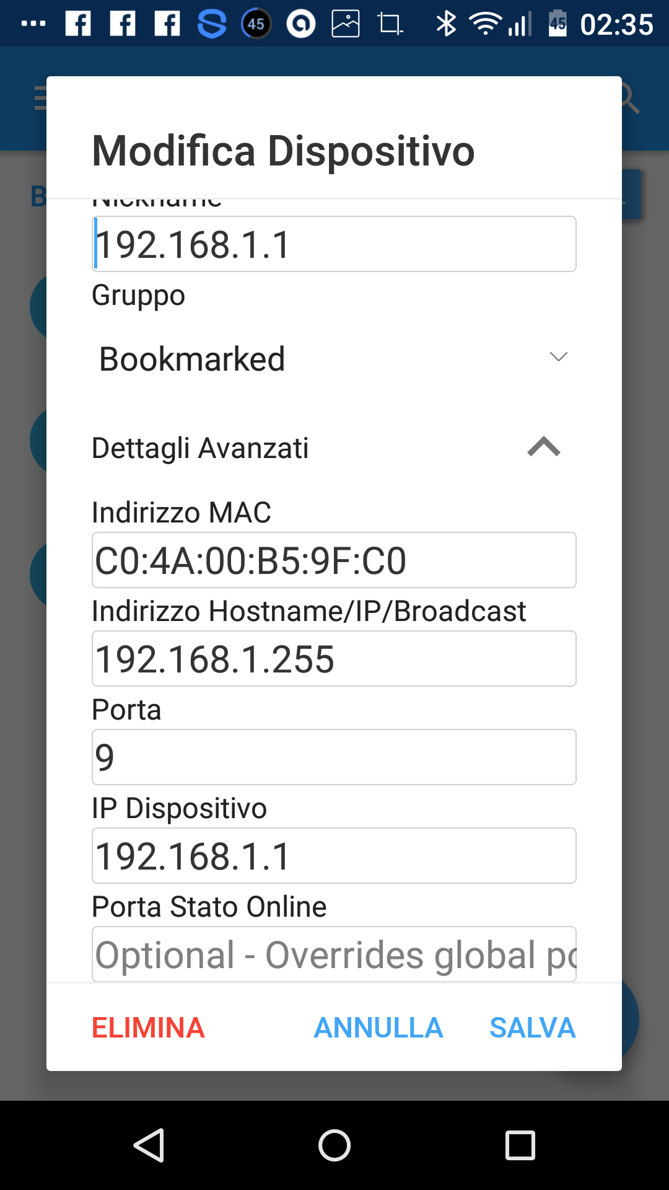
Task: Cancel editing with ANNULLA
Action: coord(378,1028)
